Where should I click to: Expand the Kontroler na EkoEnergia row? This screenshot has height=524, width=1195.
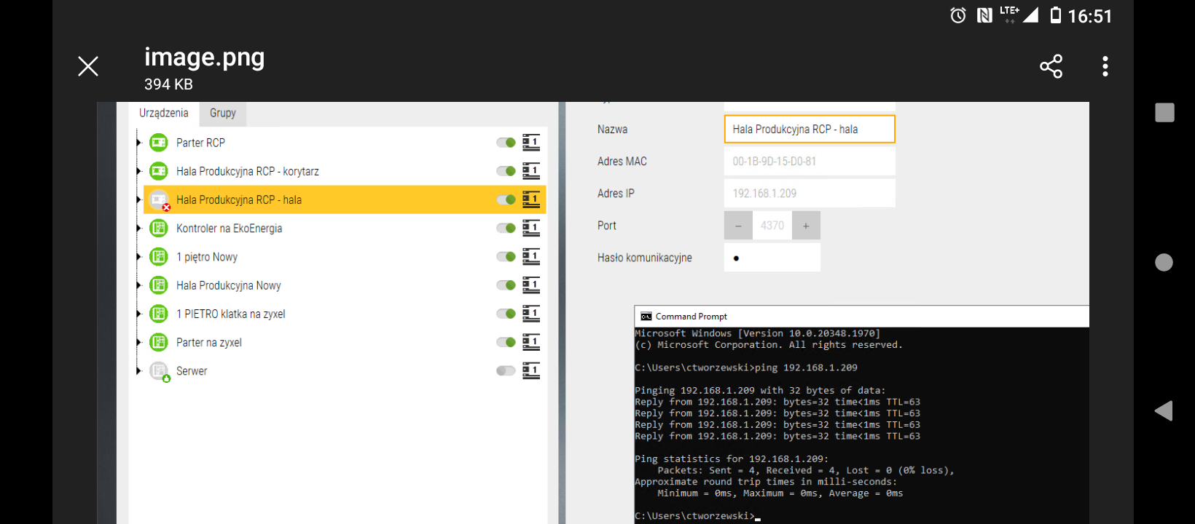click(x=138, y=228)
